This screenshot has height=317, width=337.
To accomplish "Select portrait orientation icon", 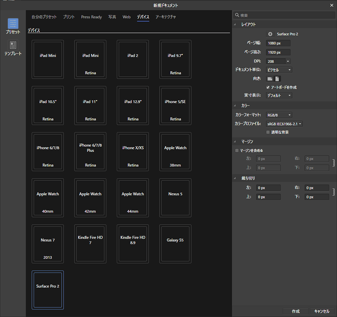I will [x=277, y=79].
